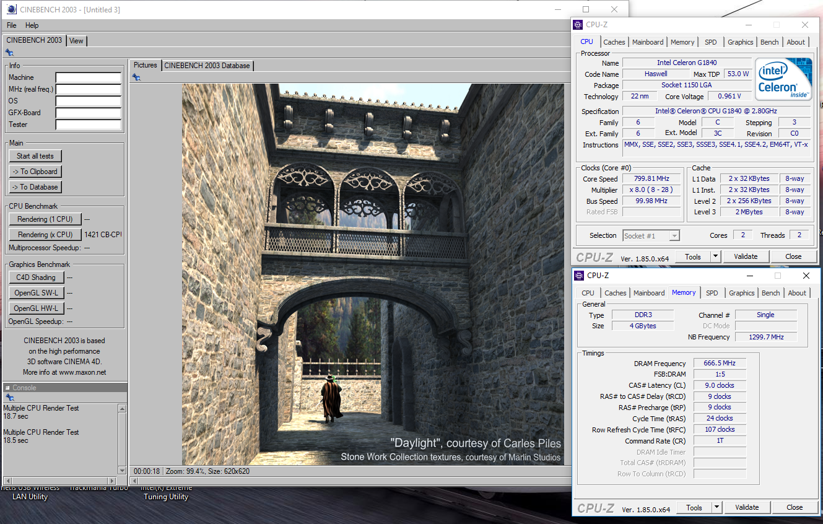The image size is (823, 524).
Task: Open the Socket #1 selection dropdown
Action: point(651,235)
